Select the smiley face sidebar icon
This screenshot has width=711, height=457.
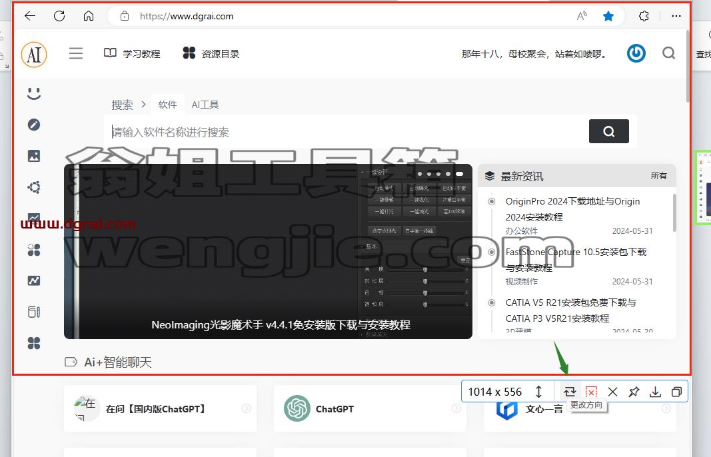34,93
